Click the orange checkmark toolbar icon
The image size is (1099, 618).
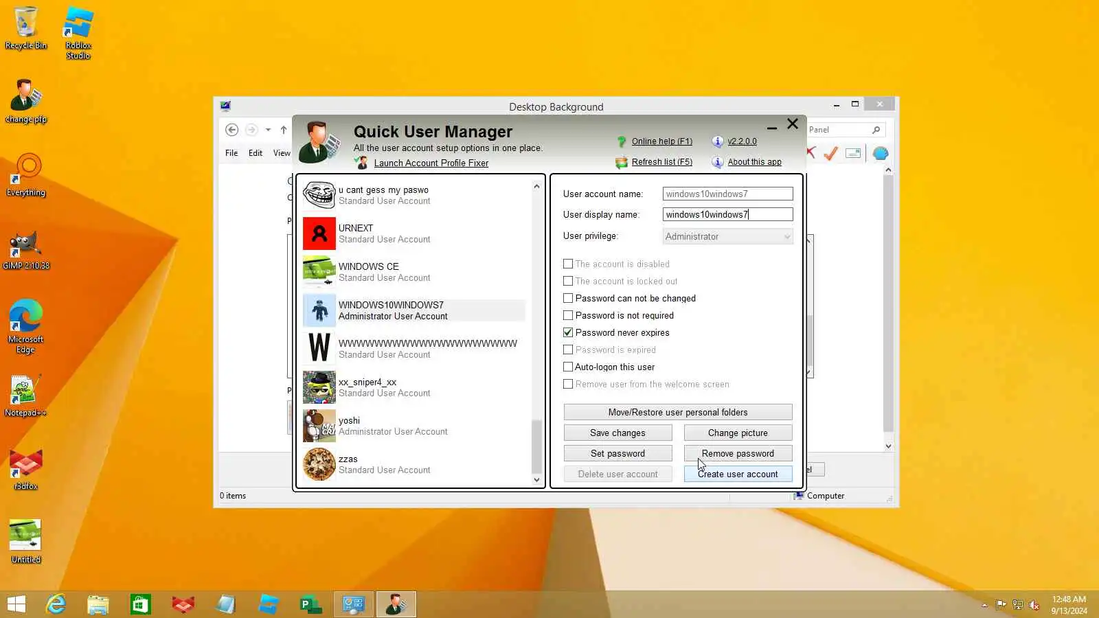click(x=830, y=153)
